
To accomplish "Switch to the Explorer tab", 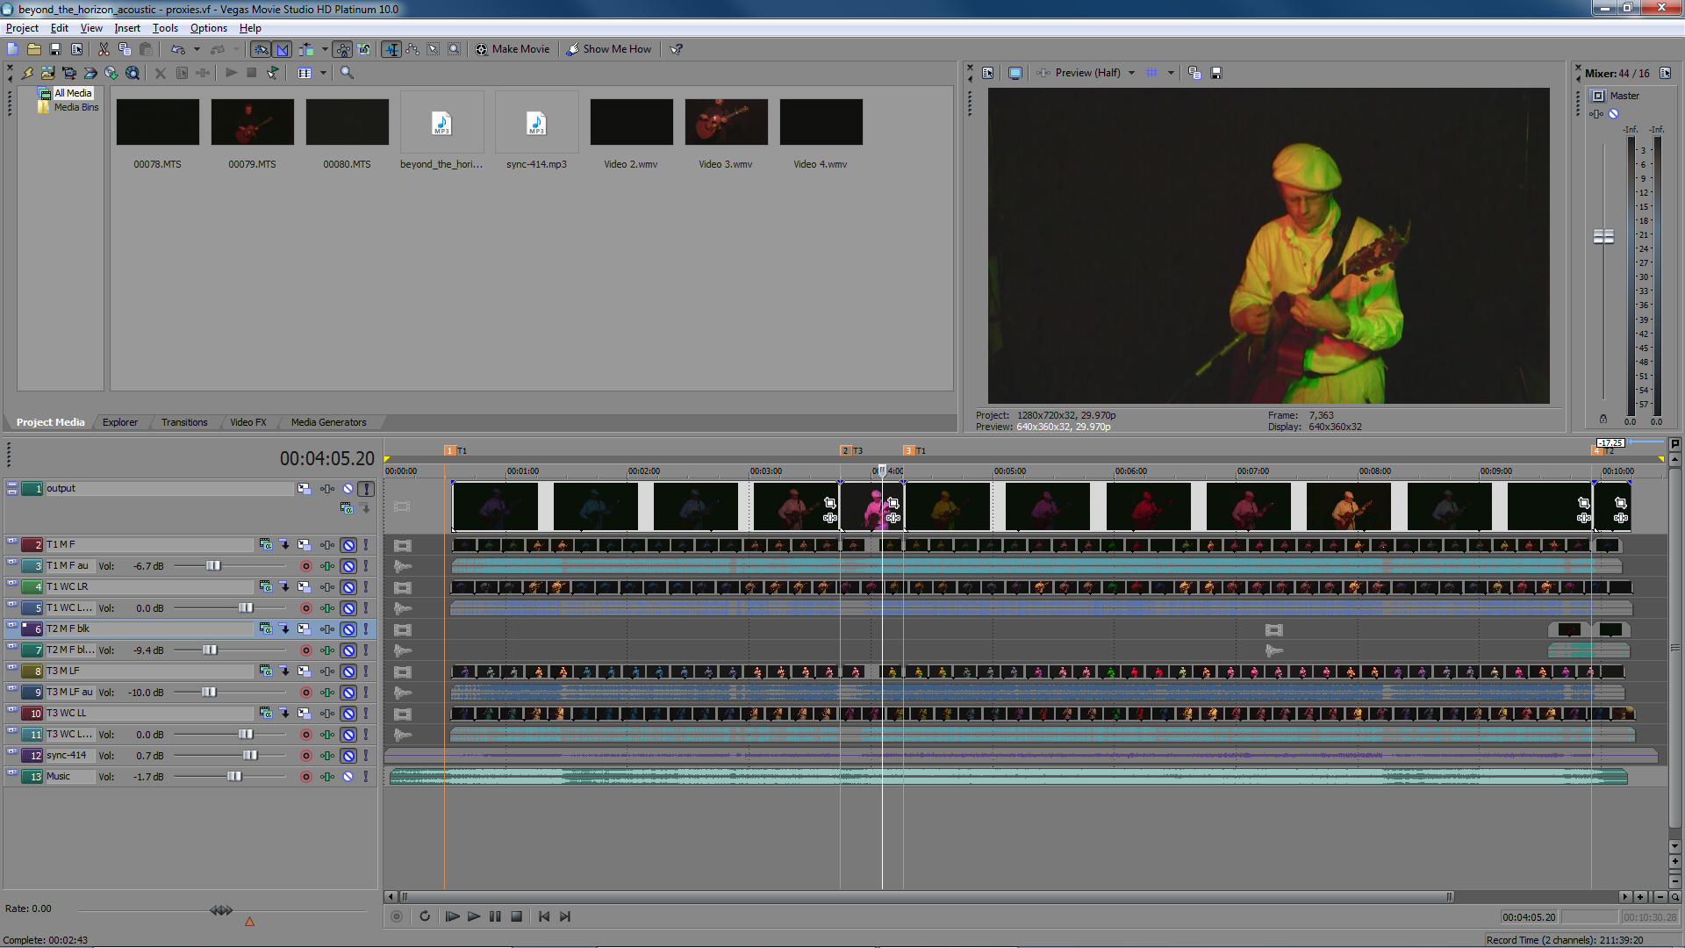I will [120, 422].
